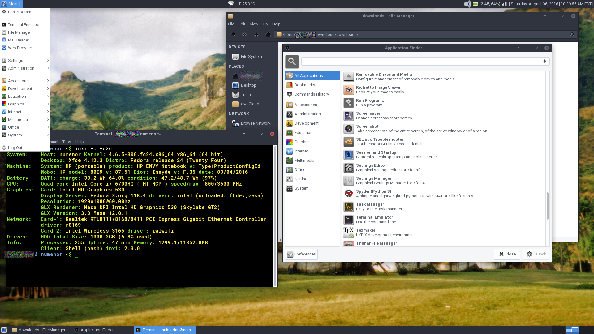Image resolution: width=594 pixels, height=334 pixels.
Task: Click the weather icon in top panel
Action: tap(231, 4)
